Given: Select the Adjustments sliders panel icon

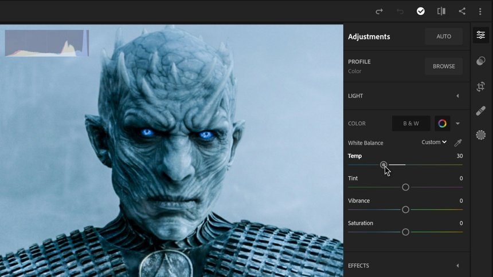Looking at the screenshot, I should 481,35.
